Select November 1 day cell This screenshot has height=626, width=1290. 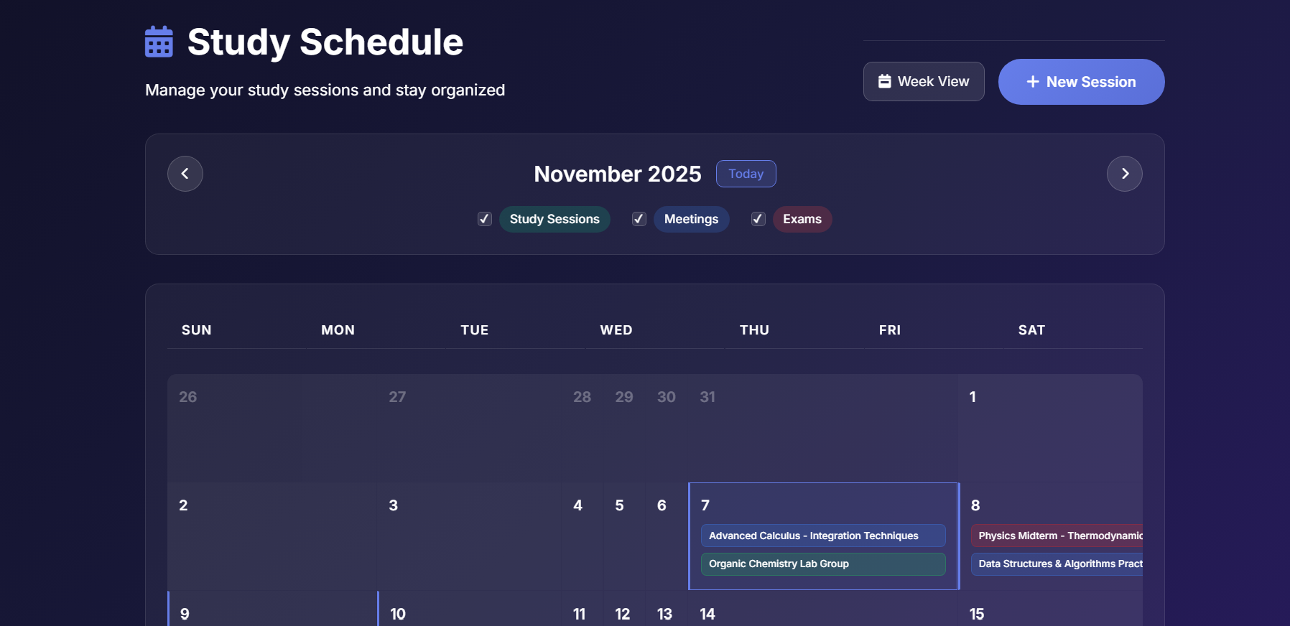pyautogui.click(x=1049, y=428)
